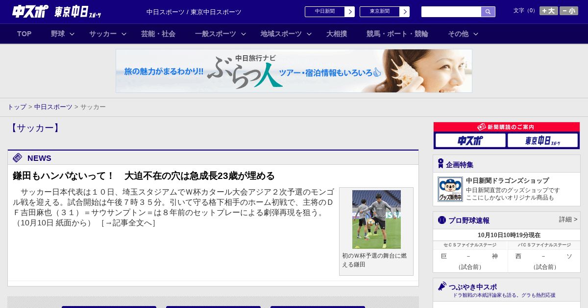Decrease text size with the 小 button
This screenshot has width=588, height=308.
(569, 11)
